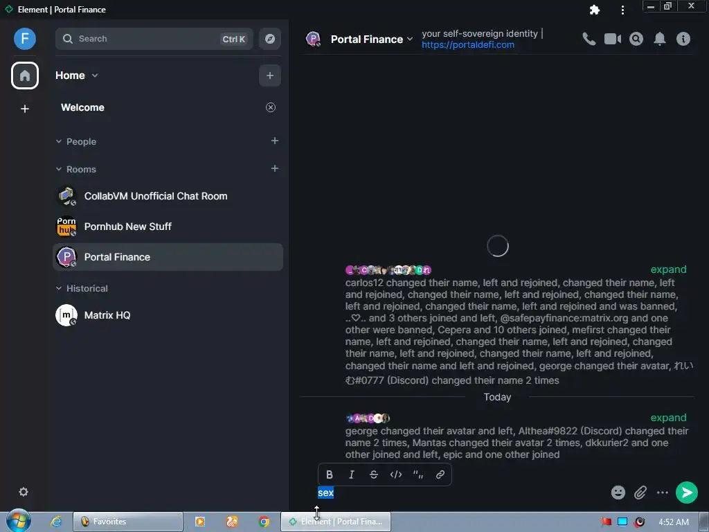The image size is (709, 532).
Task: Open the portaldefi.com link
Action: [x=468, y=45]
